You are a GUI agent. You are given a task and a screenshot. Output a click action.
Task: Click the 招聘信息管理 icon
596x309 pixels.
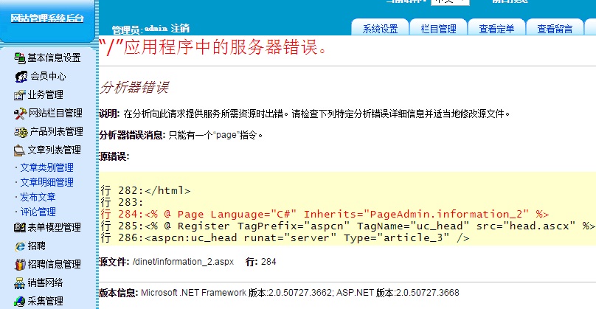pos(20,264)
